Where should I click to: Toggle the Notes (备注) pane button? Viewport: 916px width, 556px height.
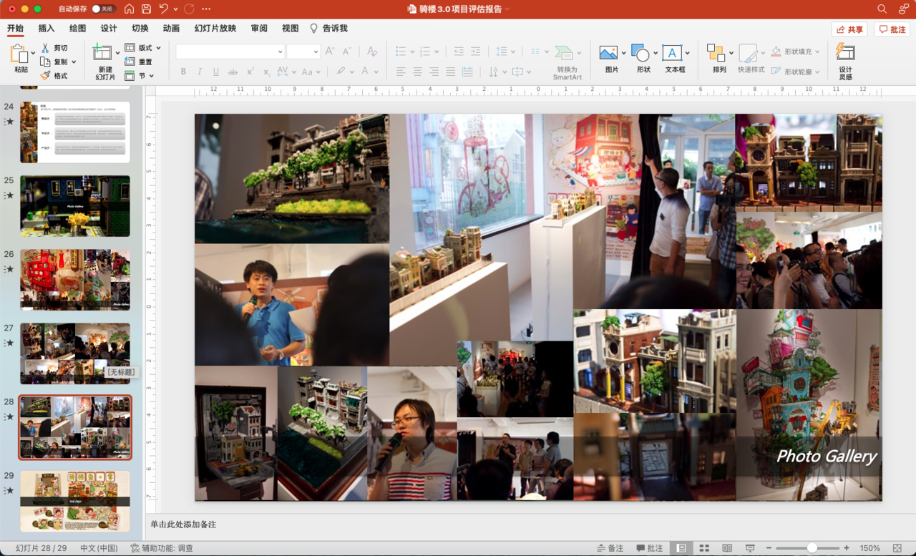pyautogui.click(x=610, y=548)
